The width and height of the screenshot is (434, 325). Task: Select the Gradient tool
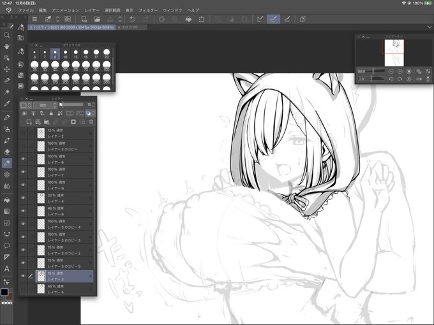pyautogui.click(x=7, y=212)
